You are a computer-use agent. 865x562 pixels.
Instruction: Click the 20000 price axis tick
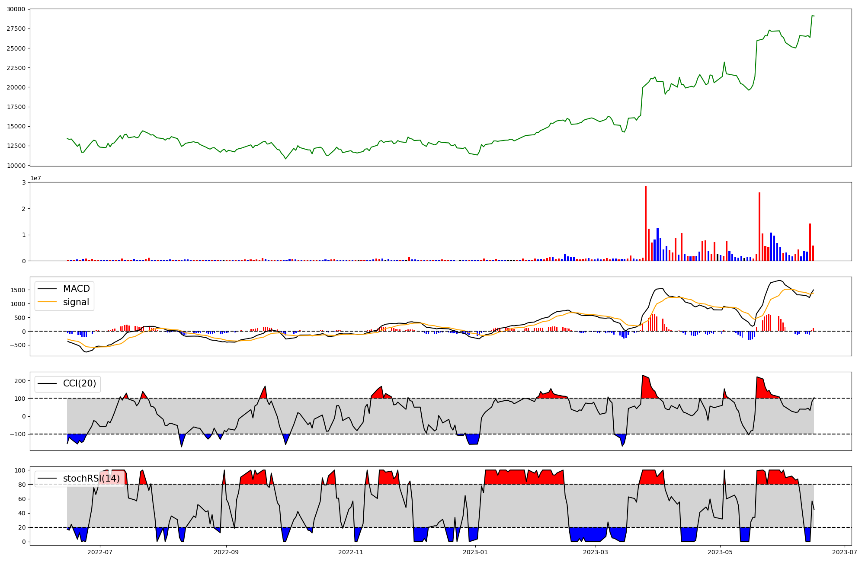pyautogui.click(x=16, y=87)
